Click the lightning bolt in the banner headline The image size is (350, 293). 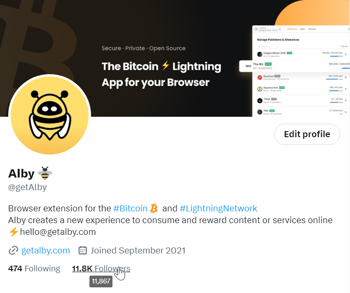[165, 66]
